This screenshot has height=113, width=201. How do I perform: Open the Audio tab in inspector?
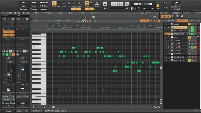[x=19, y=111]
